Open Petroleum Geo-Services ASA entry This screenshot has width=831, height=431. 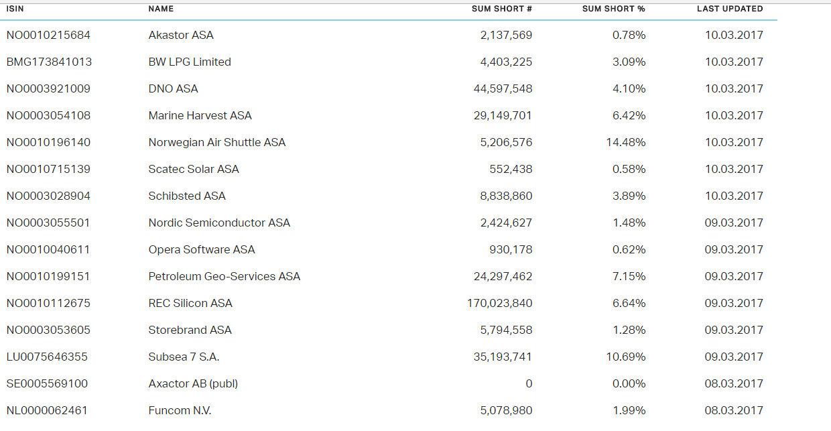tap(225, 276)
